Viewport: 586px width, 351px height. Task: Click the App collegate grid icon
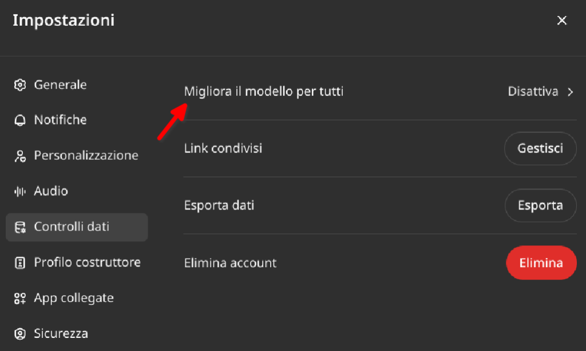point(20,298)
